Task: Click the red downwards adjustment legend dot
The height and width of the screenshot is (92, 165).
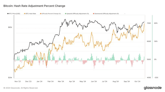Action: coord(94,14)
